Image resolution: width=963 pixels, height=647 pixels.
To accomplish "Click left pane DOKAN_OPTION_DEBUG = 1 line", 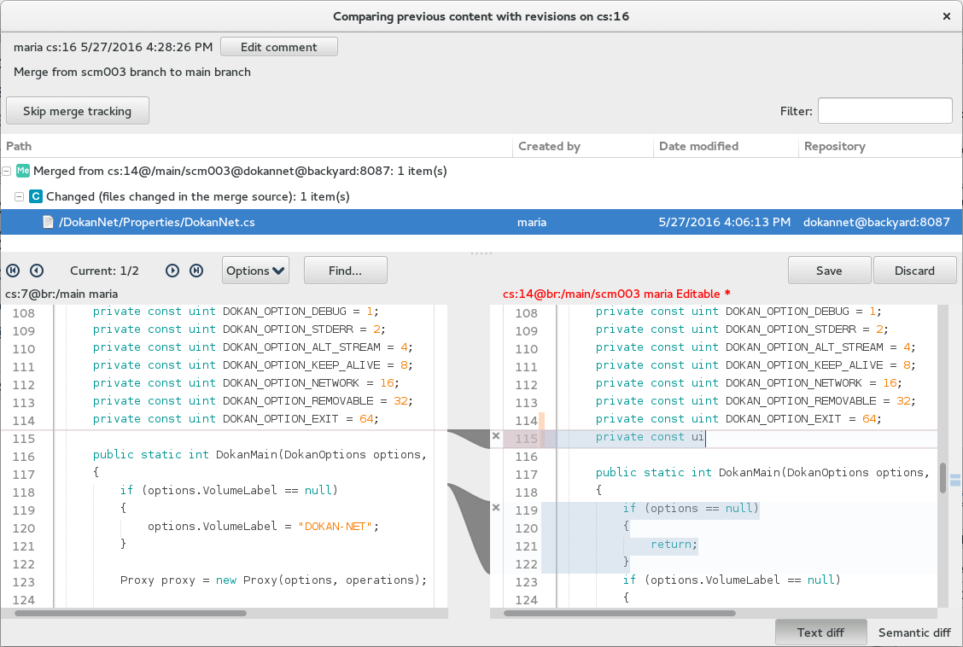I will [236, 312].
